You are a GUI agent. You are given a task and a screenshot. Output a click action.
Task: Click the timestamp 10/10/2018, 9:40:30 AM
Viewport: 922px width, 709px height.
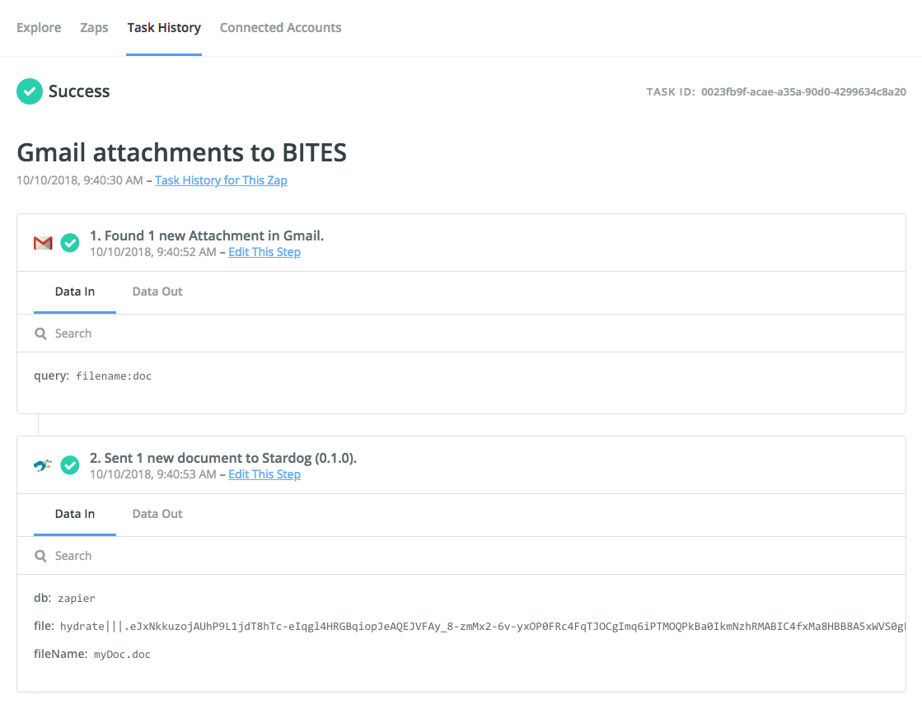(79, 180)
